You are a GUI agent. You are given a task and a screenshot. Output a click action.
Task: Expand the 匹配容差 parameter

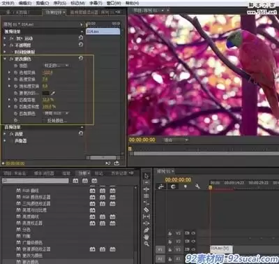point(9,100)
